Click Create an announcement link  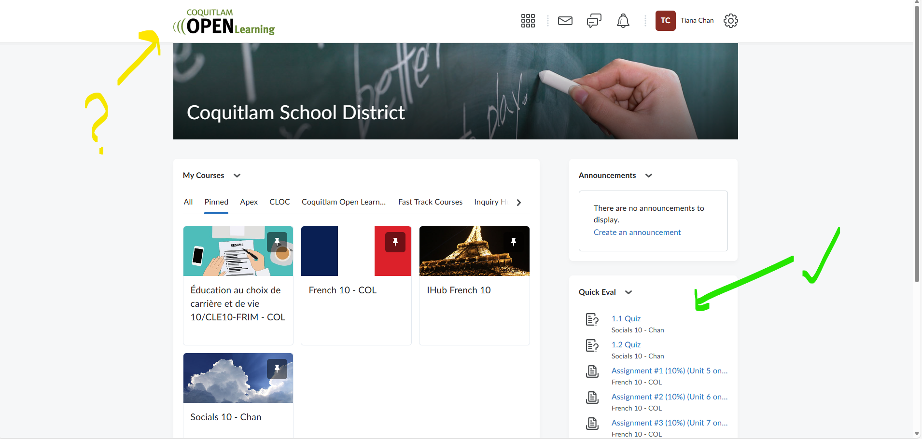click(x=637, y=233)
